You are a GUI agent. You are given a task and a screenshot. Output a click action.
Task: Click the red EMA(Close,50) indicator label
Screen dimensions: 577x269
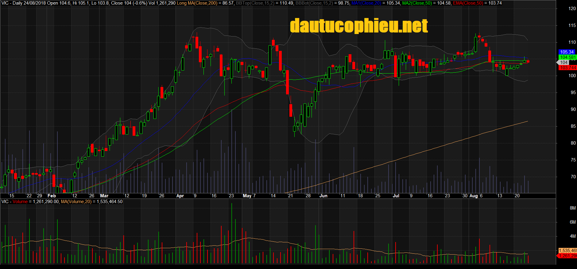click(x=468, y=3)
